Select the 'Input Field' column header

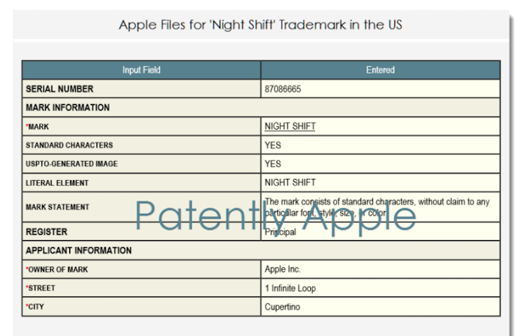coord(141,70)
